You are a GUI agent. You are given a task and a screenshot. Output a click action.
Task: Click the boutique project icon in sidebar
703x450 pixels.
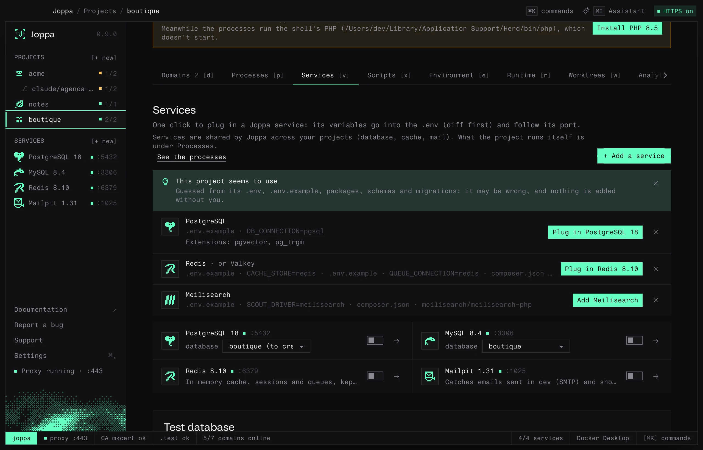19,120
